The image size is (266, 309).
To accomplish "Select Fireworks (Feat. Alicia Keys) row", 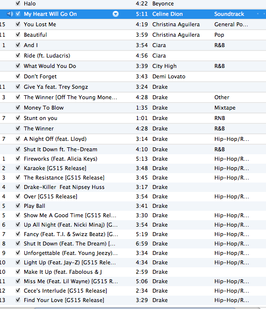I will [x=133, y=159].
